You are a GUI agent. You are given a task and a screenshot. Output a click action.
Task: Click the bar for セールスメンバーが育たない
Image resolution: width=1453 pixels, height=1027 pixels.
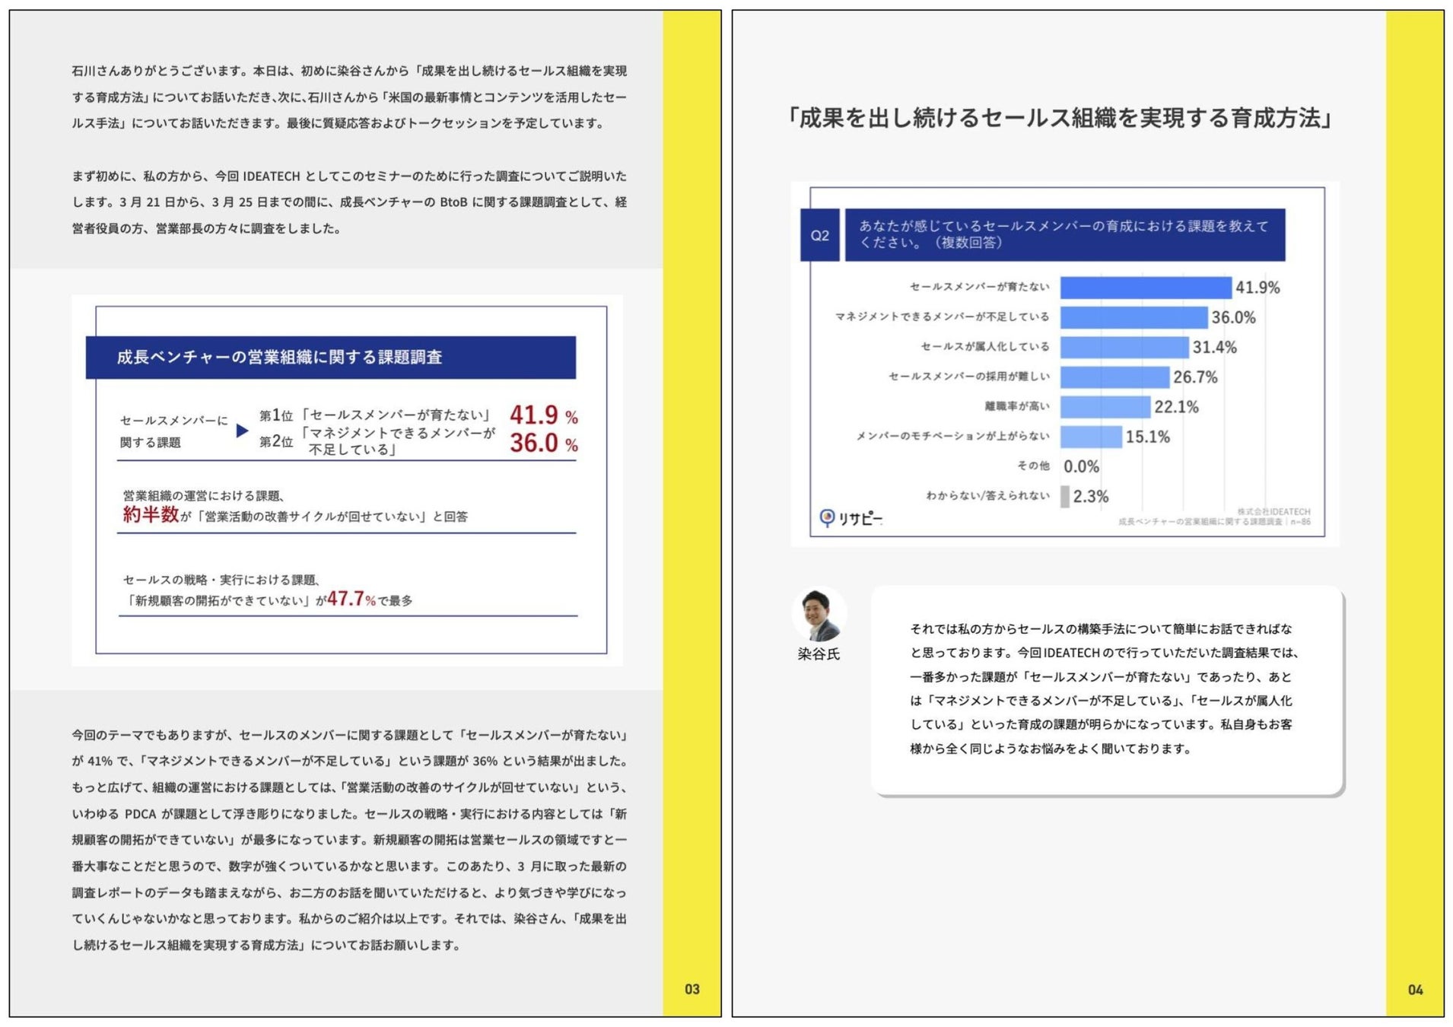[1146, 288]
